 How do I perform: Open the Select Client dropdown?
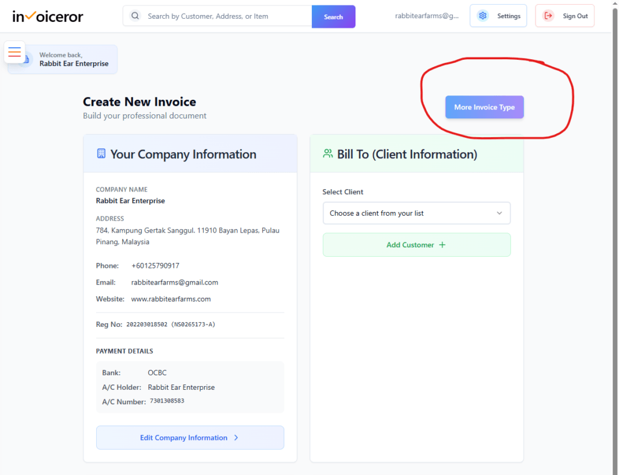tap(416, 213)
